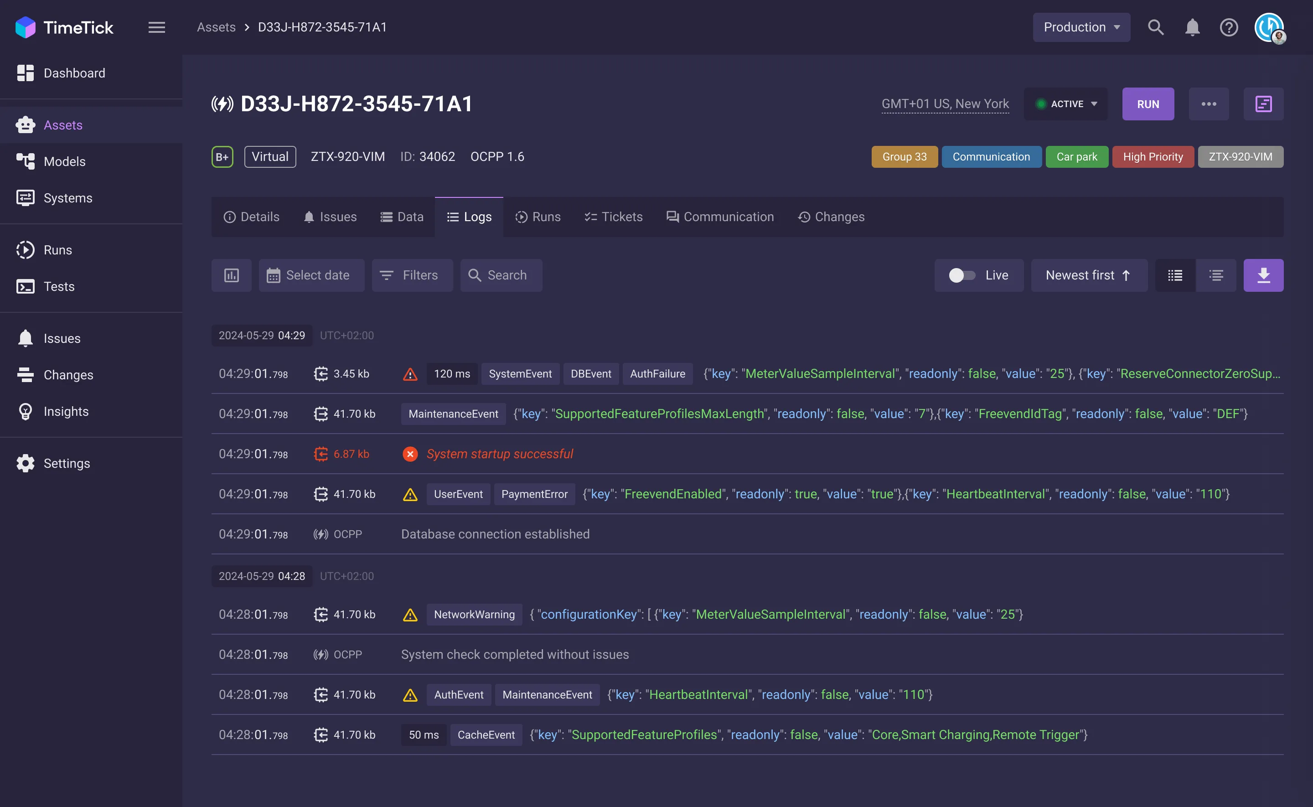The width and height of the screenshot is (1313, 807).
Task: Open Models in sidebar
Action: pyautogui.click(x=91, y=161)
